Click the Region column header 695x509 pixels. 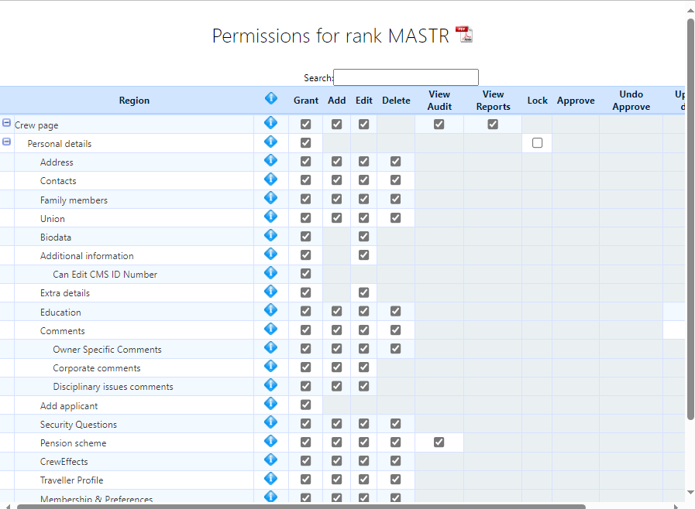pyautogui.click(x=134, y=101)
